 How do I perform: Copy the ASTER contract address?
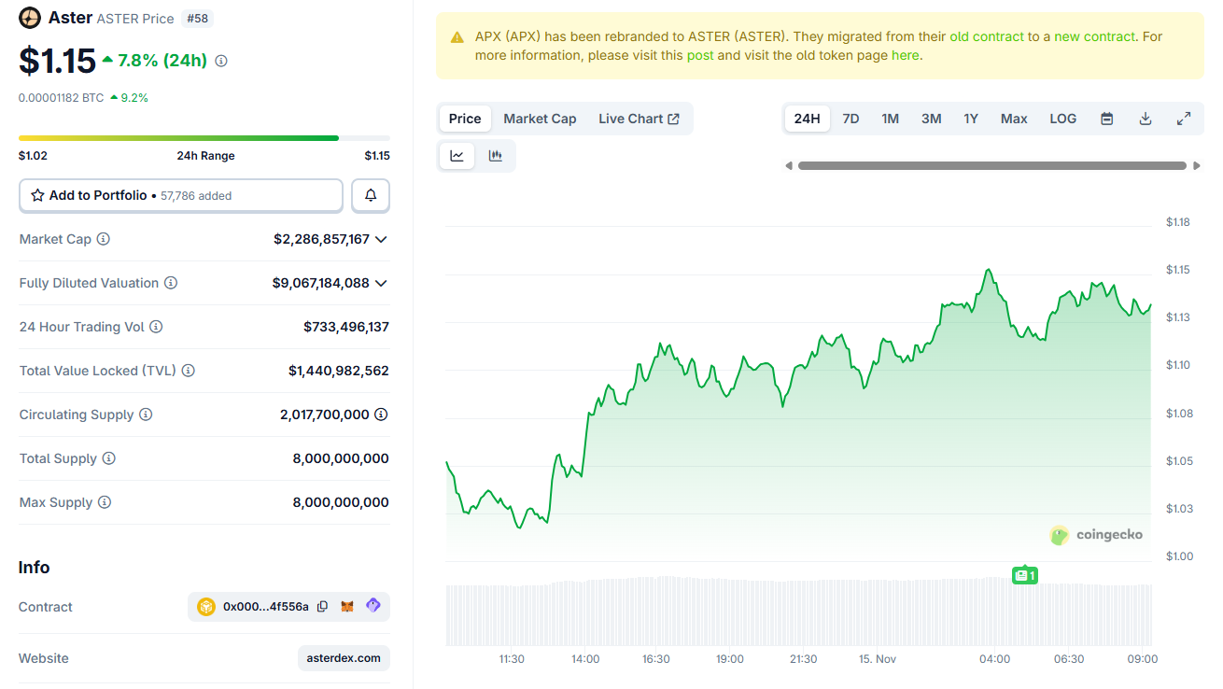pos(322,606)
